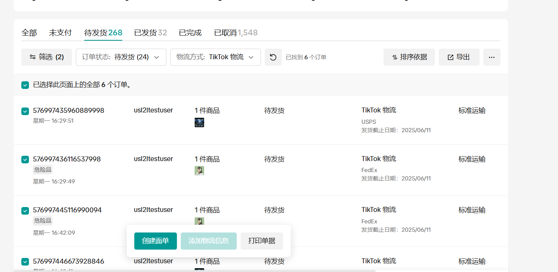Expand the 物流方式 TikTok 物流 dropdown
The image size is (558, 272).
[215, 57]
